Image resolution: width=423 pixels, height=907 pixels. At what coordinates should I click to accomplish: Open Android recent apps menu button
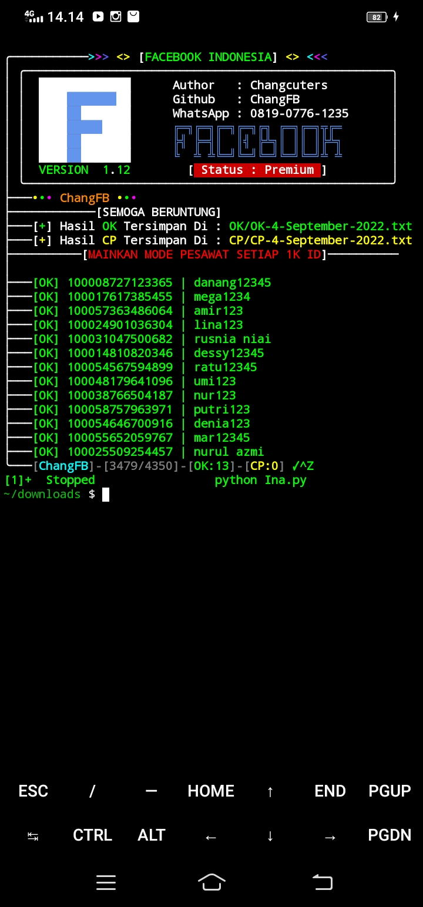pyautogui.click(x=106, y=882)
